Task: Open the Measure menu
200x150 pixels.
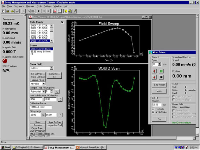Action: (x=30, y=6)
